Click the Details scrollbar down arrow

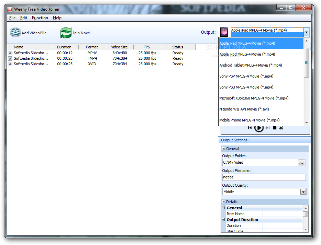tap(306, 230)
